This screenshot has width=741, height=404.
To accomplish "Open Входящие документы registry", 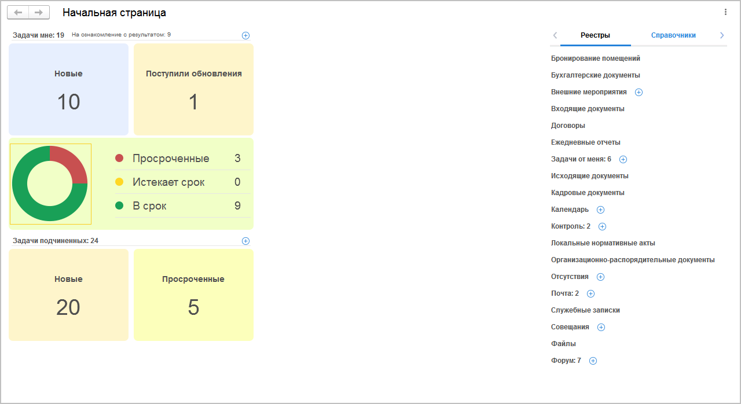I will [588, 109].
